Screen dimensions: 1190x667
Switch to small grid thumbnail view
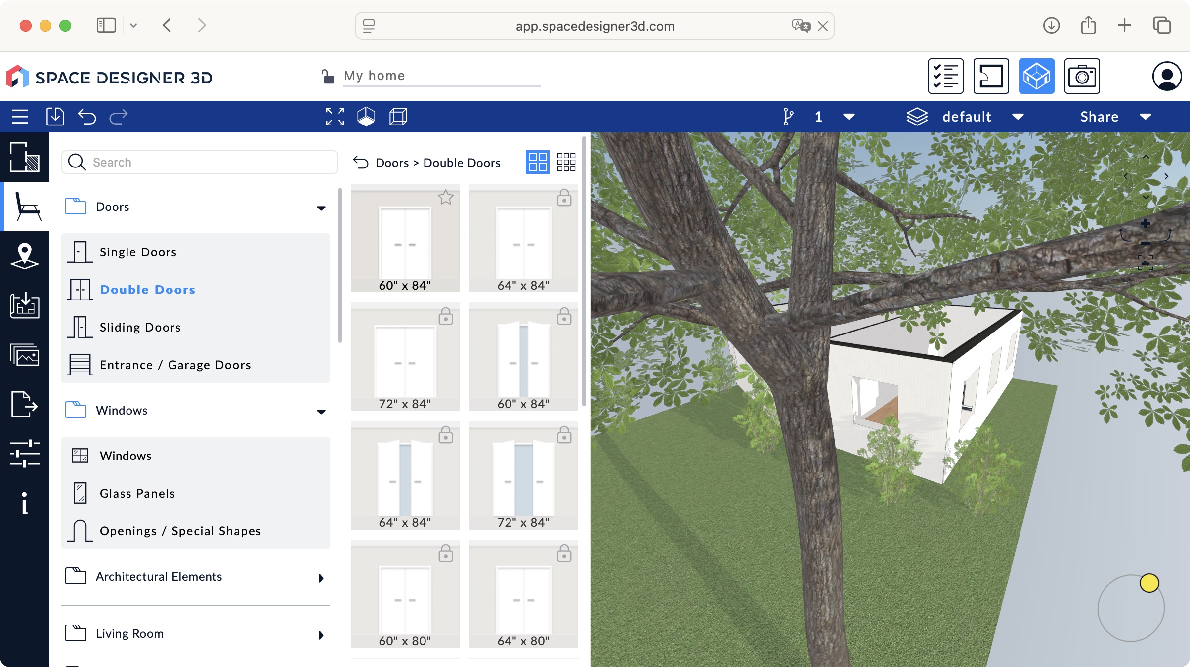point(566,162)
